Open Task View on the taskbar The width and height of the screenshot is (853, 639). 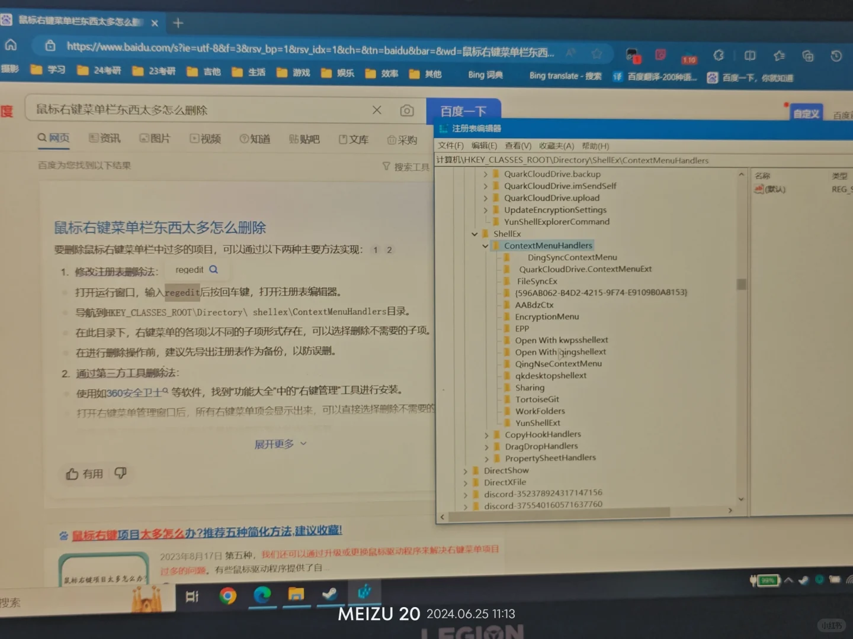(192, 596)
